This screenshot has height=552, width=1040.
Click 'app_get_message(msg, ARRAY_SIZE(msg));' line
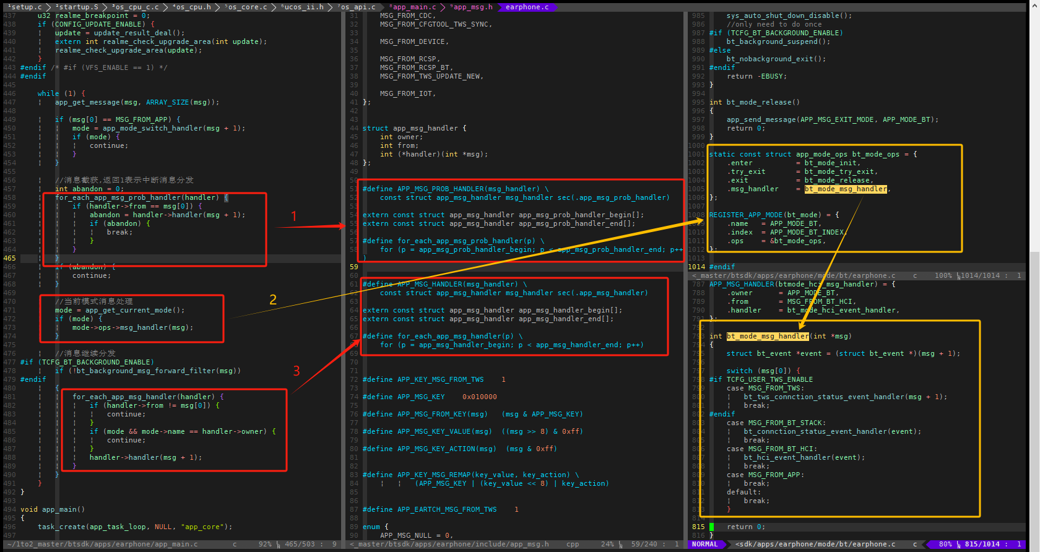(x=137, y=102)
